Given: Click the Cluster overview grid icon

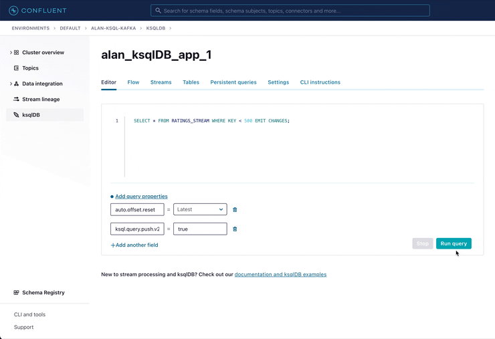Looking at the screenshot, I should [x=17, y=52].
